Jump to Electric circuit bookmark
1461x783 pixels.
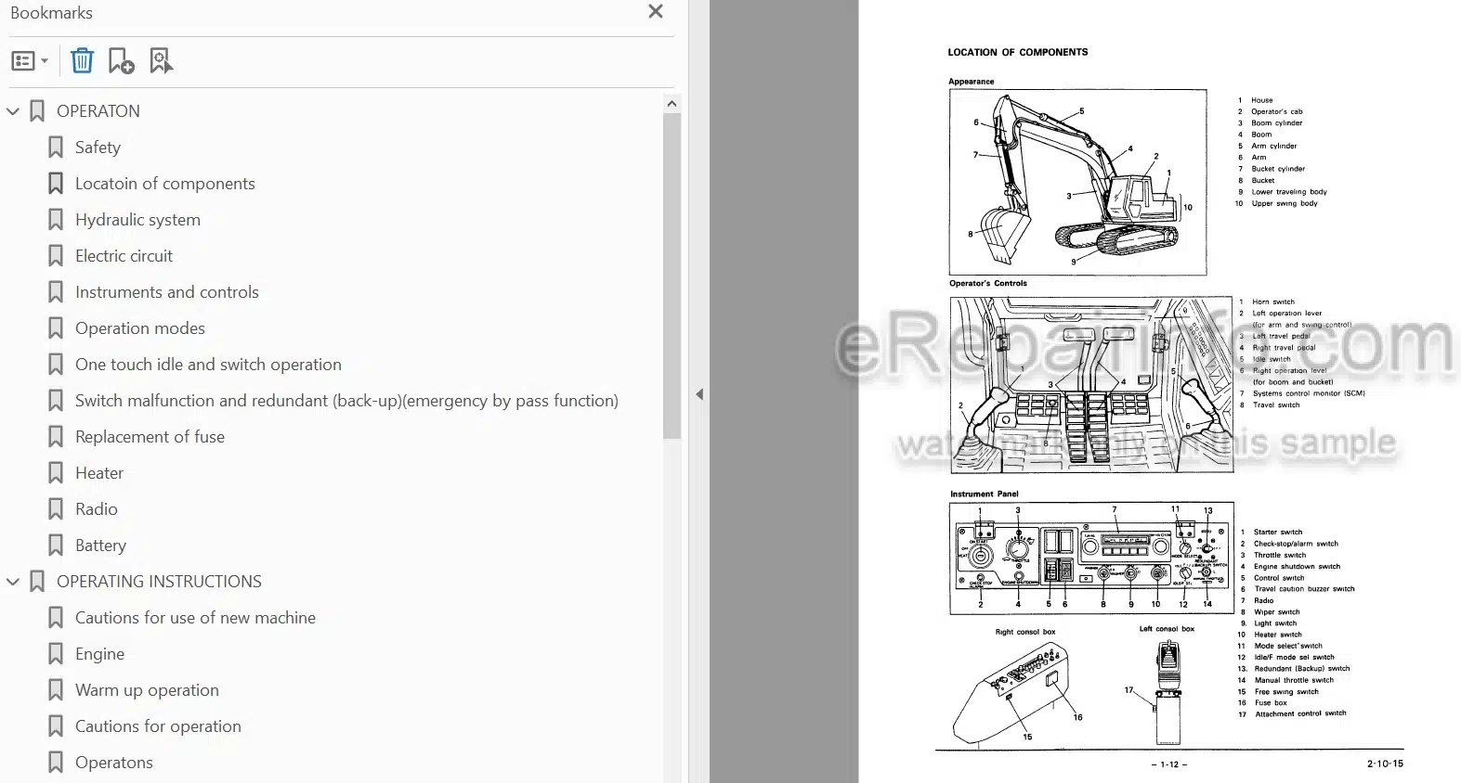click(x=124, y=256)
